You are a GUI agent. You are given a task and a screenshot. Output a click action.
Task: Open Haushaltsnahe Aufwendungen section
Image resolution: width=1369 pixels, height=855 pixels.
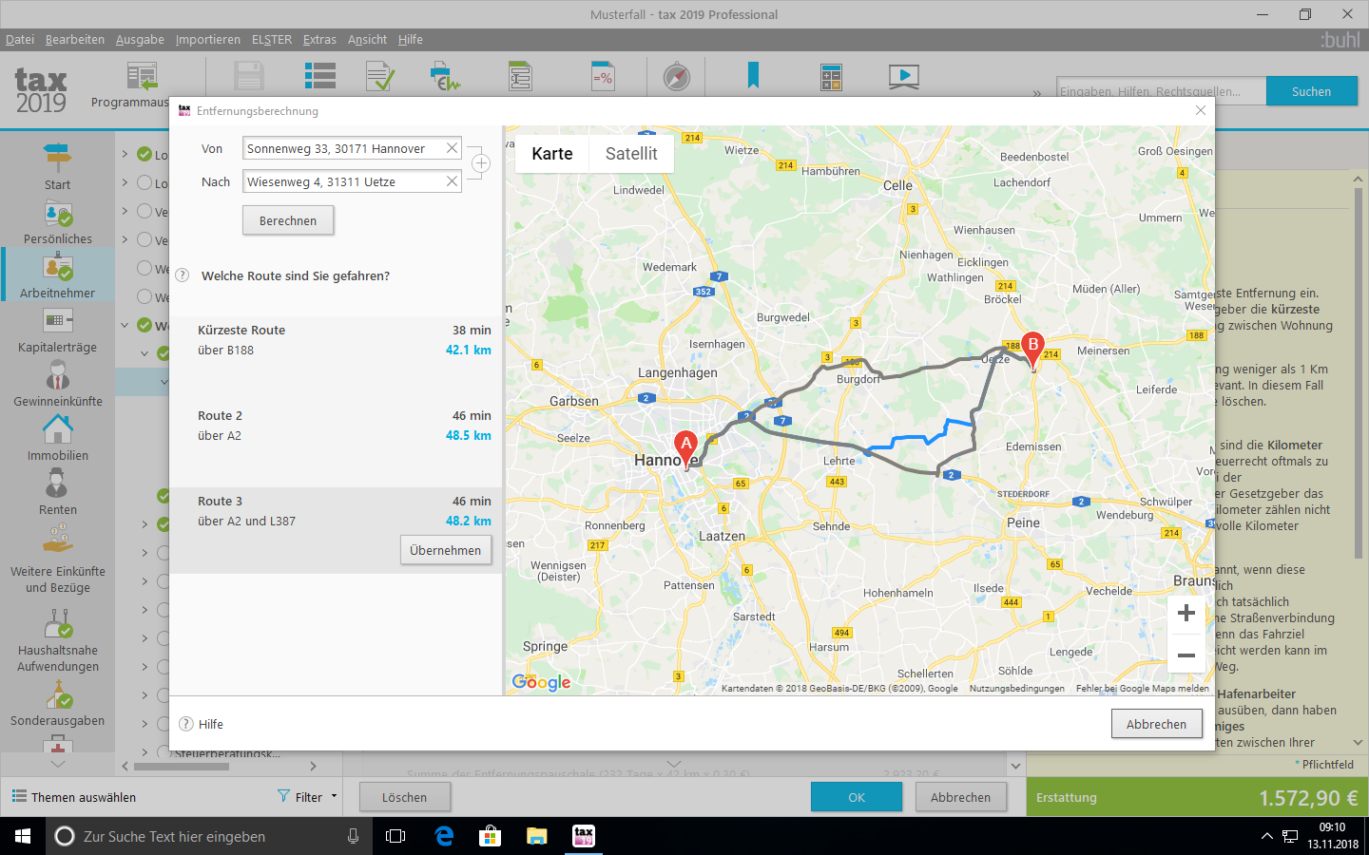tap(57, 638)
